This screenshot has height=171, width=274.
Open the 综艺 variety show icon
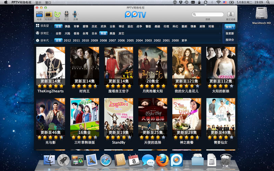[x=66, y=16]
